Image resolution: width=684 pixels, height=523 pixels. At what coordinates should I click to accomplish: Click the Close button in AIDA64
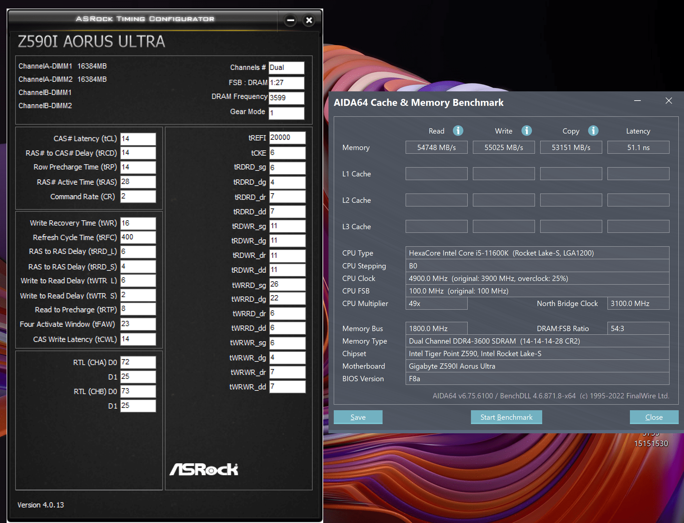654,417
